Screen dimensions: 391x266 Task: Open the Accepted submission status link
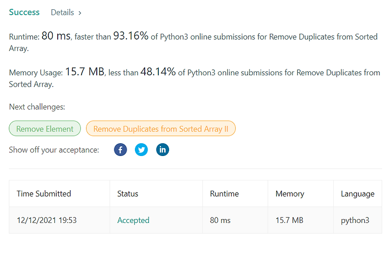(133, 221)
